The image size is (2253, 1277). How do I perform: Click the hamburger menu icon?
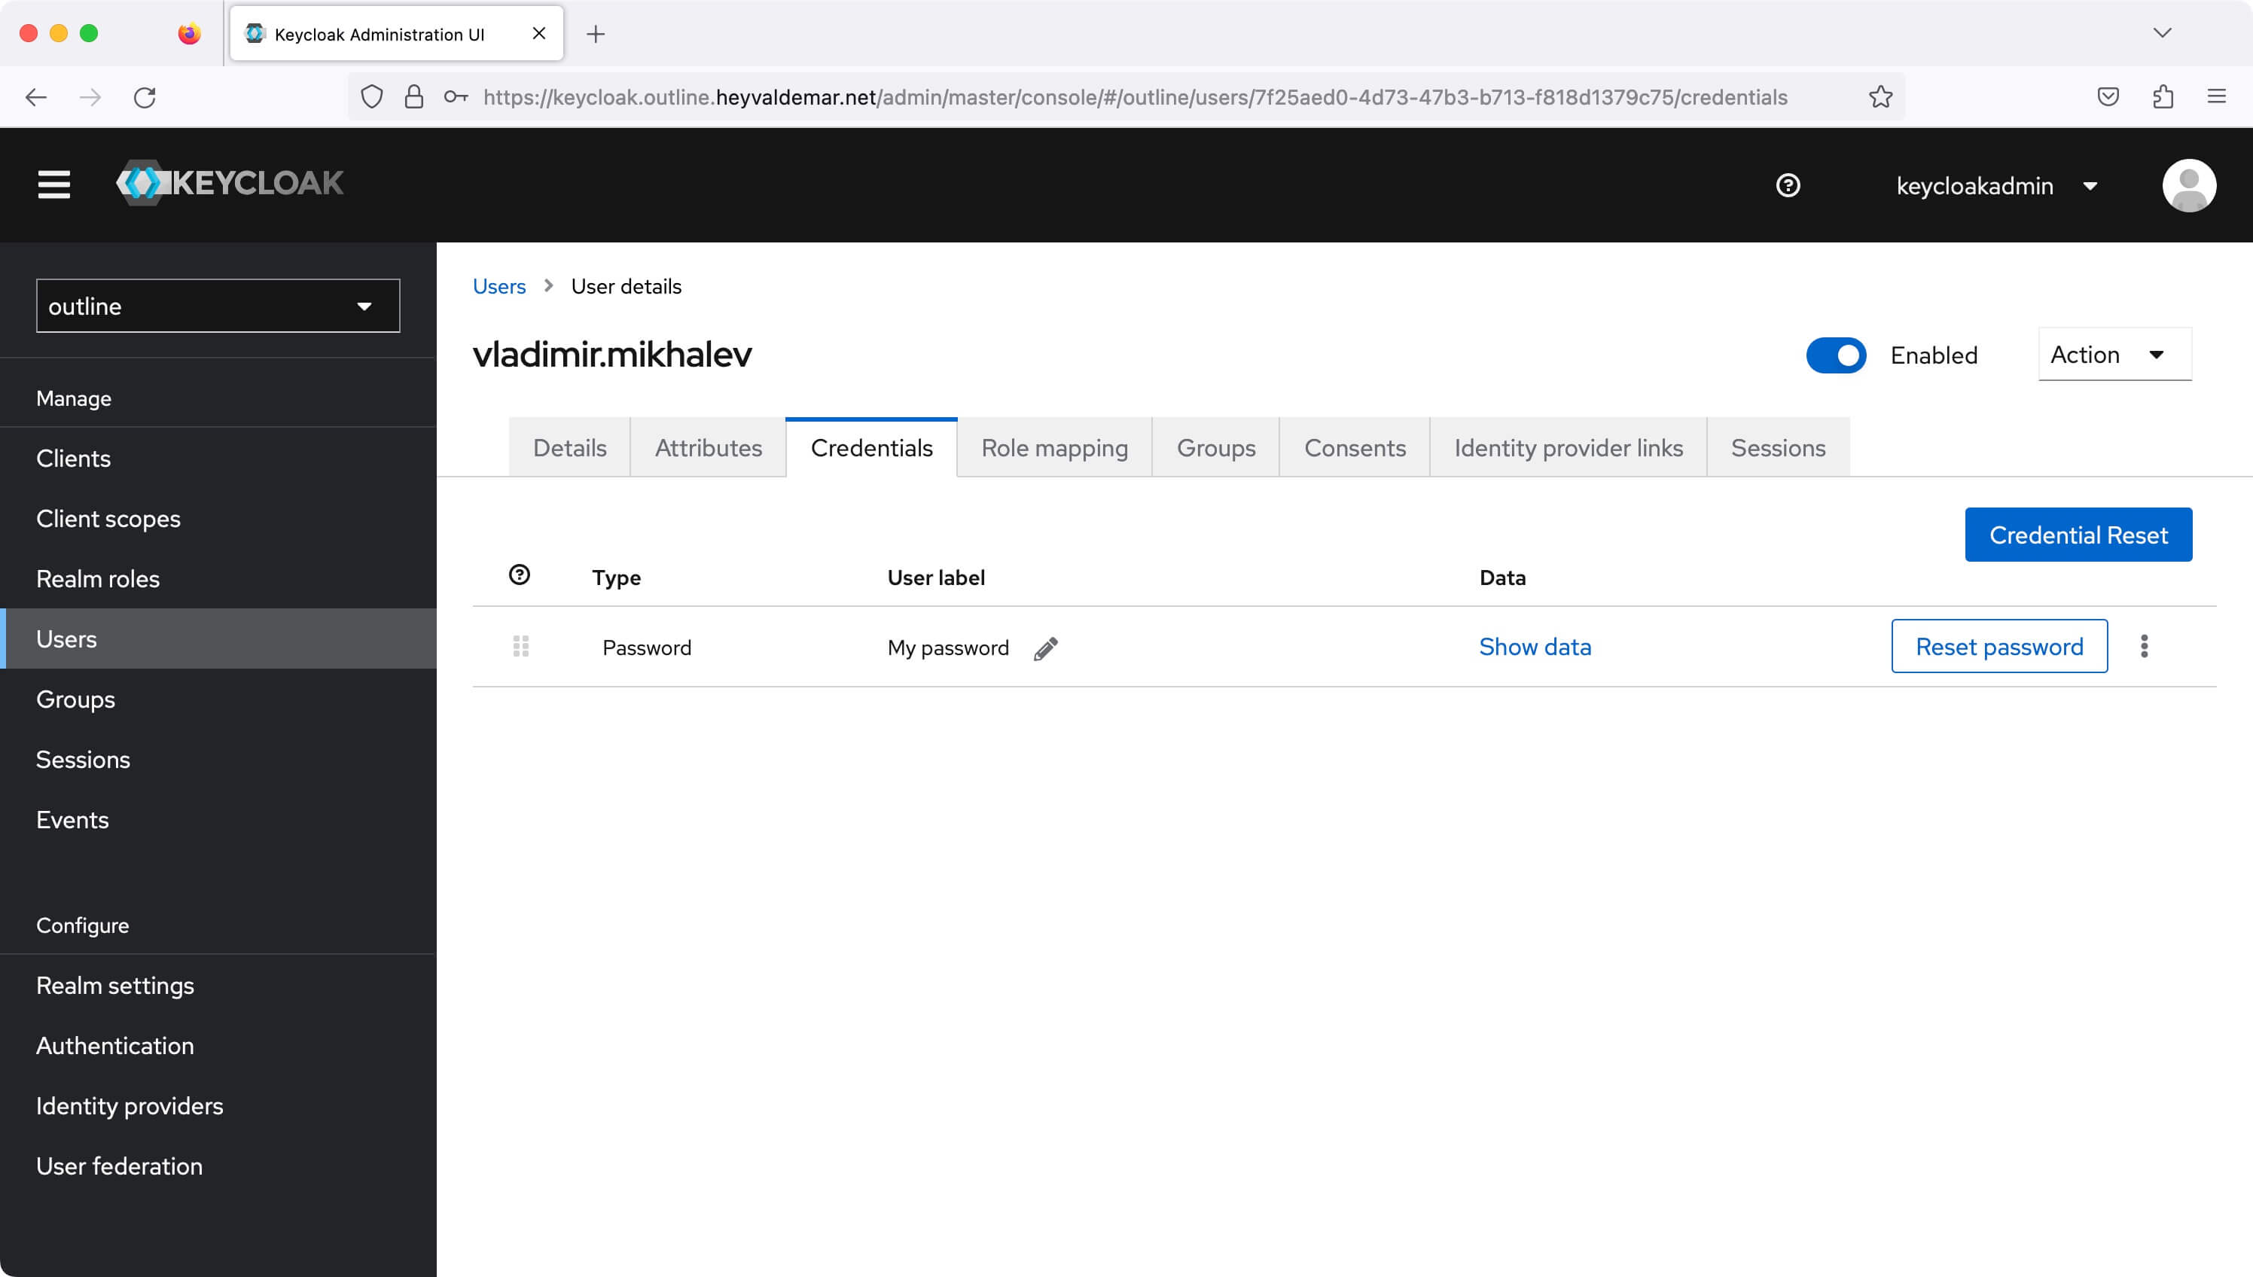53,184
